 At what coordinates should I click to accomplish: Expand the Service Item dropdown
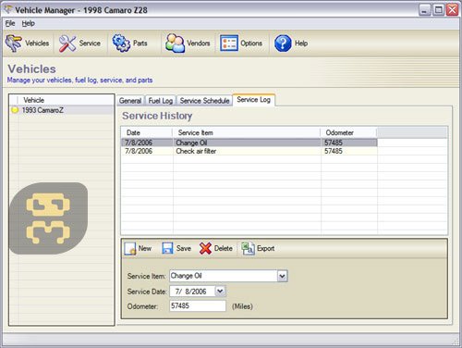(282, 276)
